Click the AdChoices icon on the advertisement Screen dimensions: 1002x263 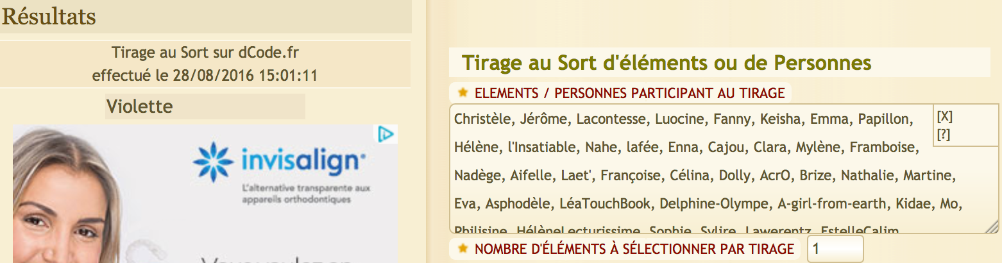[x=386, y=134]
